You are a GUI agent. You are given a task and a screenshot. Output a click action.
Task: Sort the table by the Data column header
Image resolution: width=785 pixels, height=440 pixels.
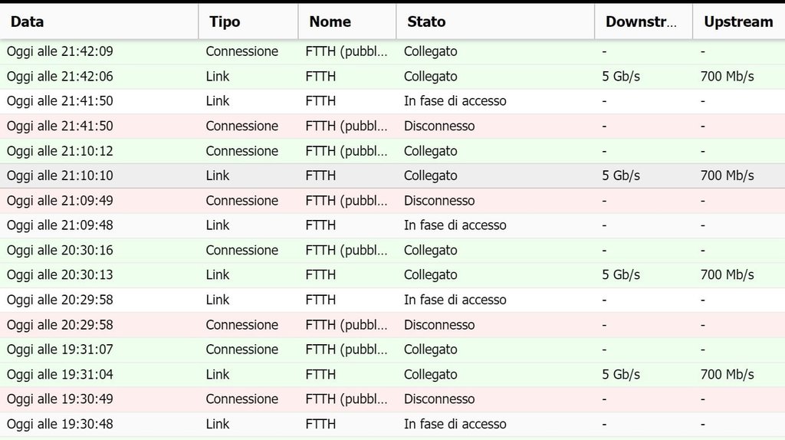(x=27, y=22)
